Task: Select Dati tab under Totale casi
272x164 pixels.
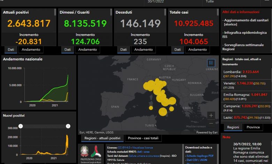Action: click(x=177, y=50)
